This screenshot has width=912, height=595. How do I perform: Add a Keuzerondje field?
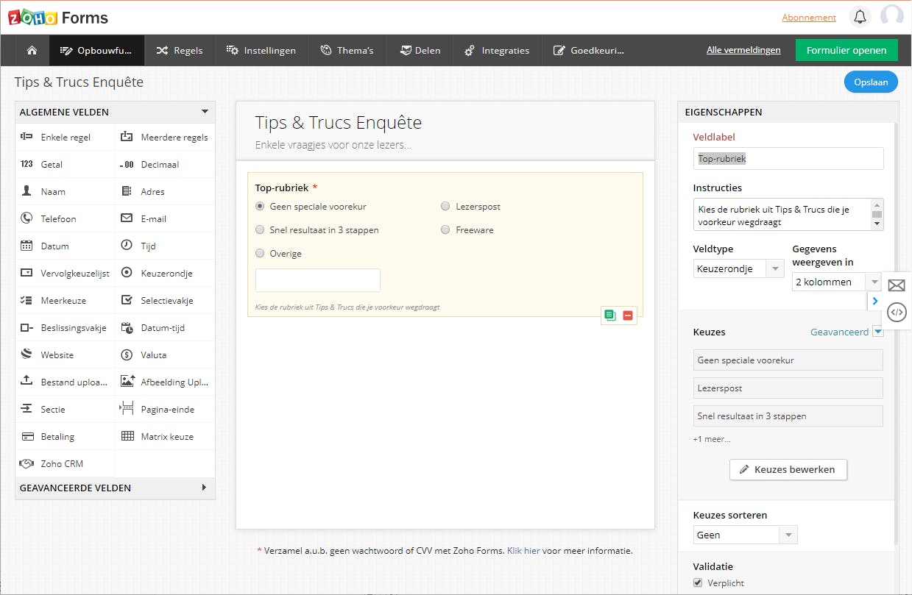pos(166,273)
